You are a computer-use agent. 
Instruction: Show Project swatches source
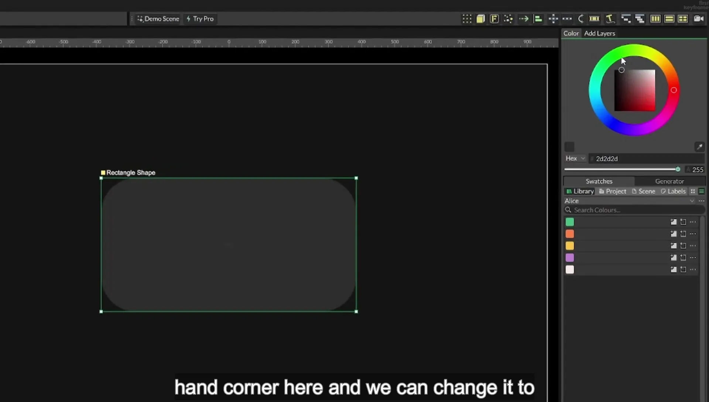[612, 191]
